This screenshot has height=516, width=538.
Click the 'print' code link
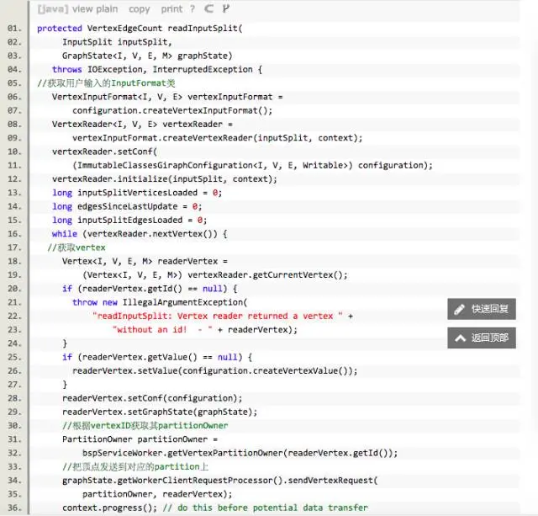click(171, 9)
